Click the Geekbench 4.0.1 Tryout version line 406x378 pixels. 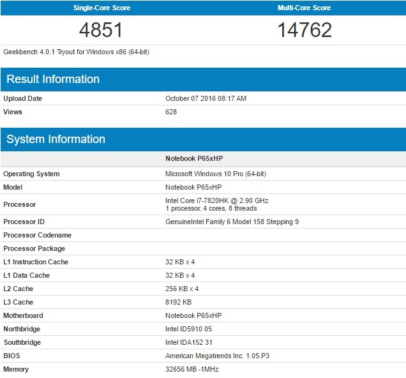pos(76,52)
